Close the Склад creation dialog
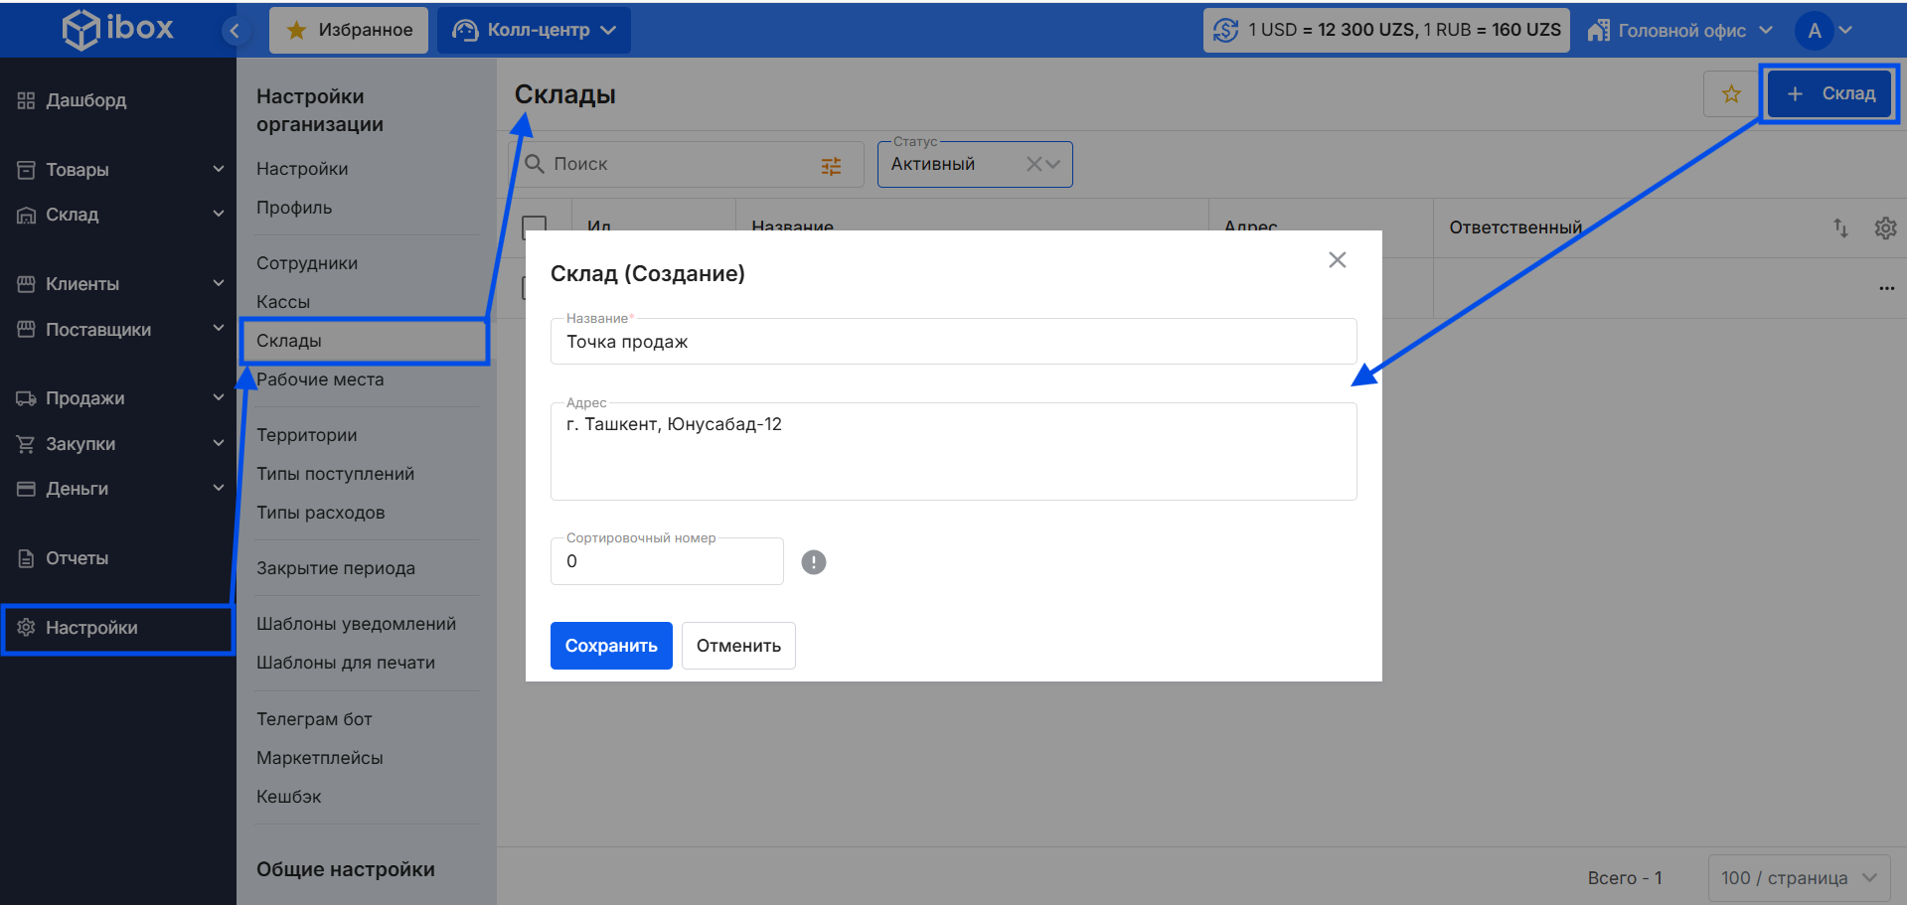This screenshot has width=1907, height=905. (1337, 260)
